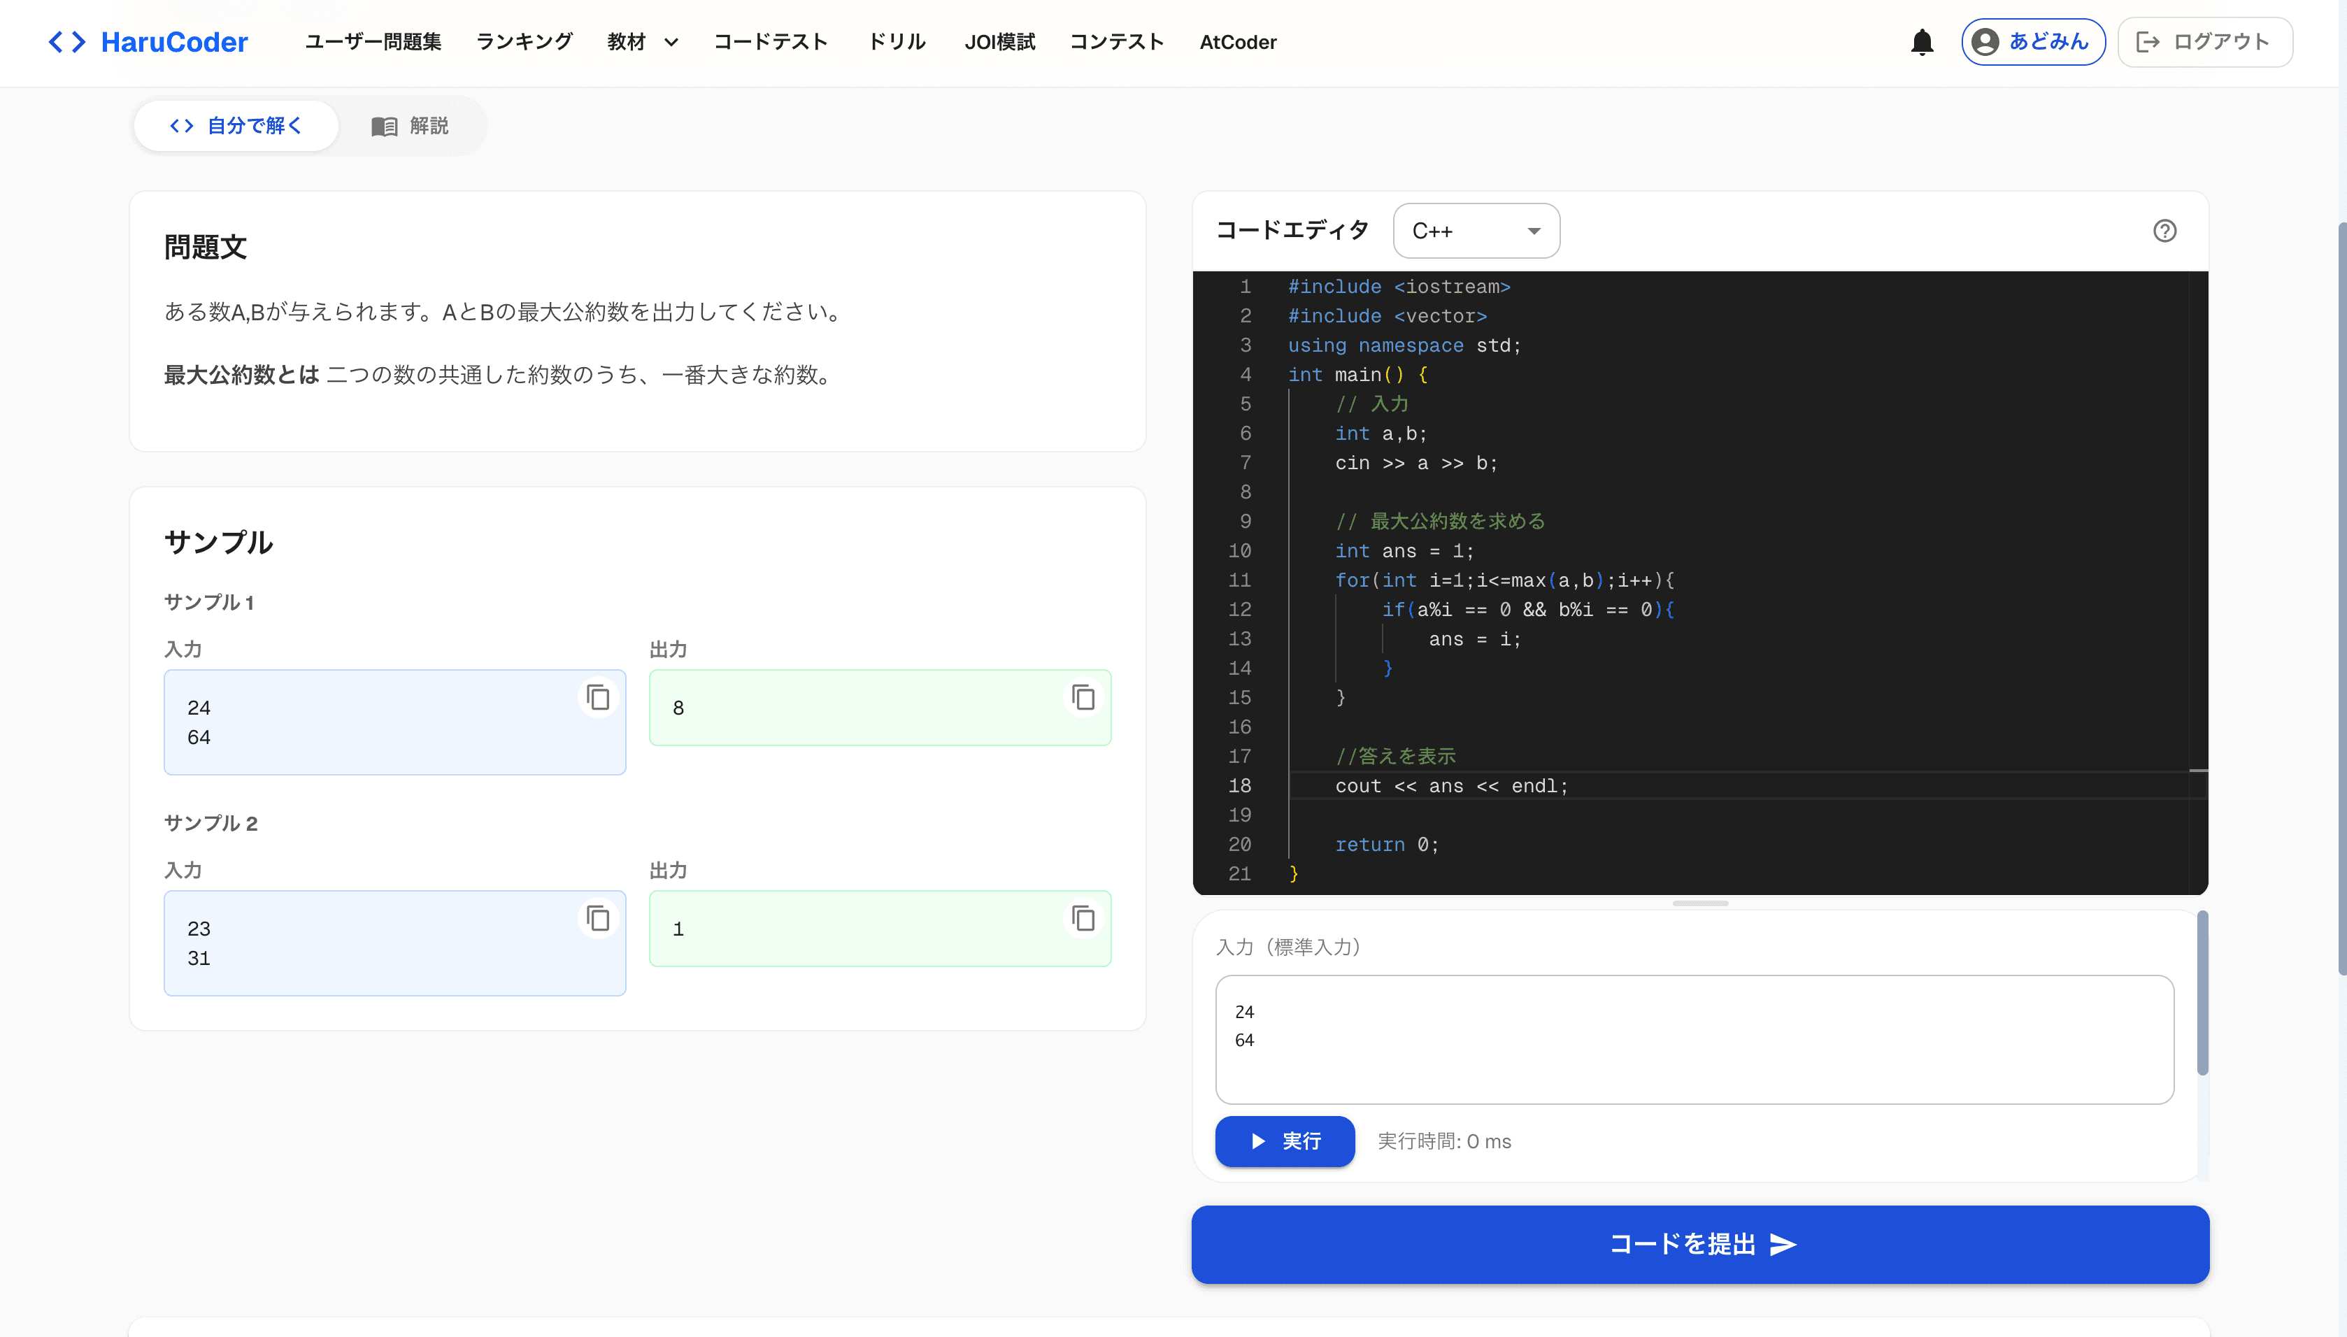Viewport: 2347px width, 1337px height.
Task: Open the notification bell
Action: [1921, 41]
